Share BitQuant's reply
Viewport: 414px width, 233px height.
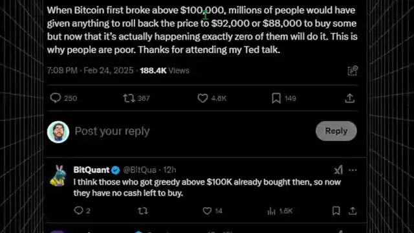click(x=353, y=211)
